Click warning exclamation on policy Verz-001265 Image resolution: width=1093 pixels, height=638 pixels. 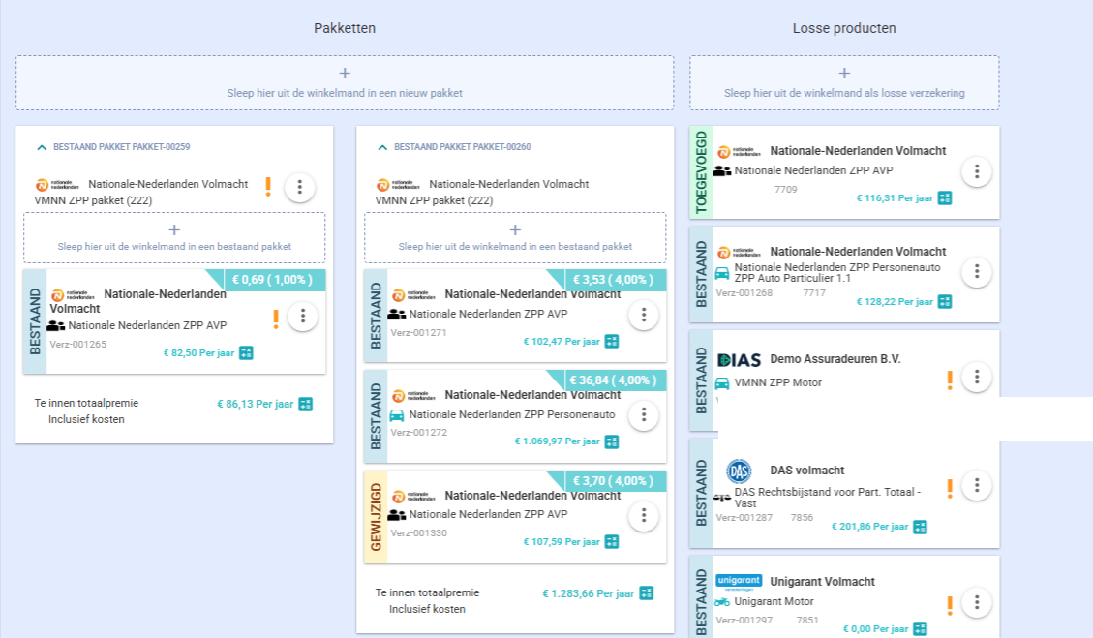click(x=276, y=319)
